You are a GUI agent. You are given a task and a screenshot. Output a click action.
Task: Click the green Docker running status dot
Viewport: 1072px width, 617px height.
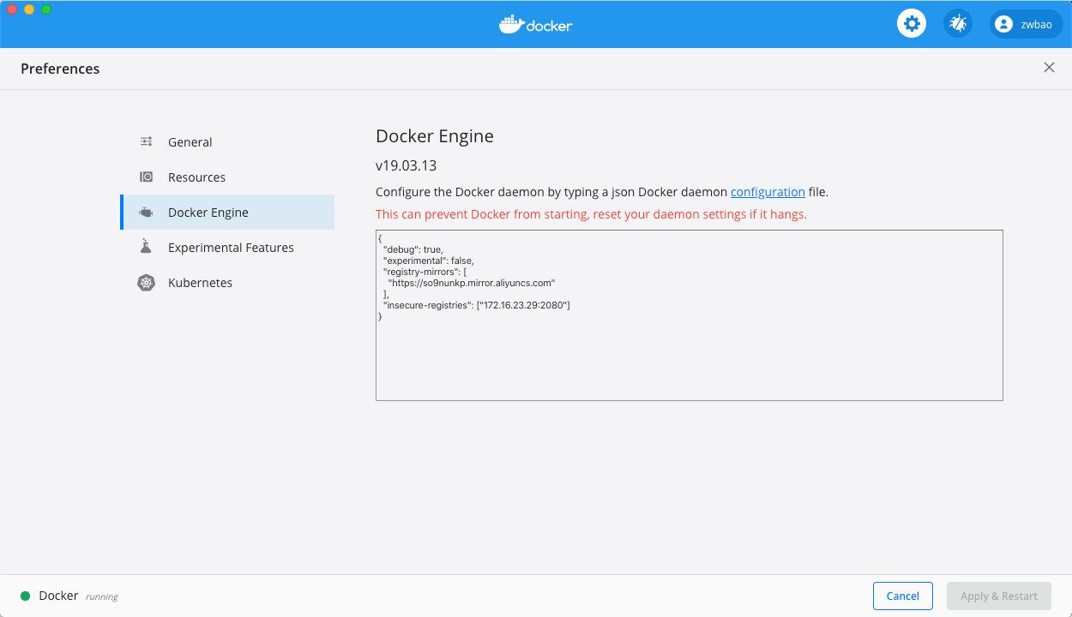(27, 595)
